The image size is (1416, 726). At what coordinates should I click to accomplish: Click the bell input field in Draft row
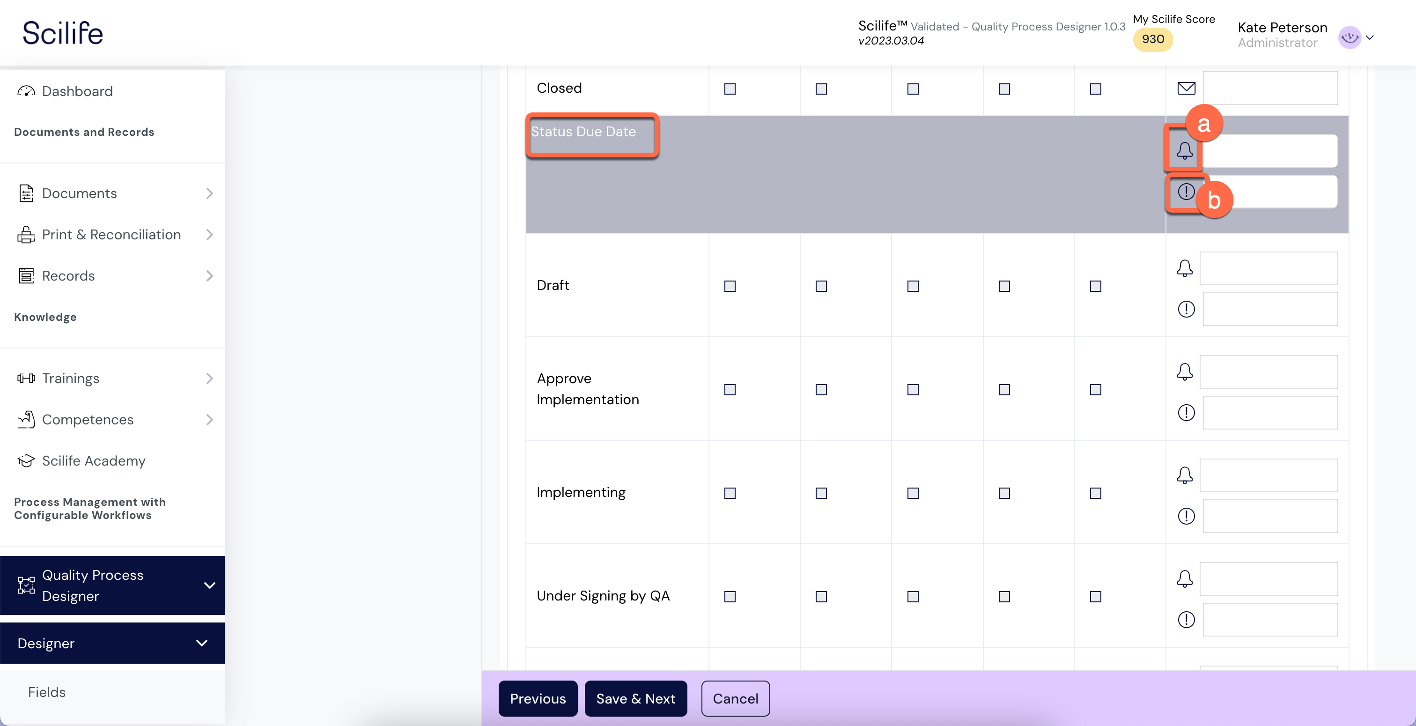pos(1268,268)
